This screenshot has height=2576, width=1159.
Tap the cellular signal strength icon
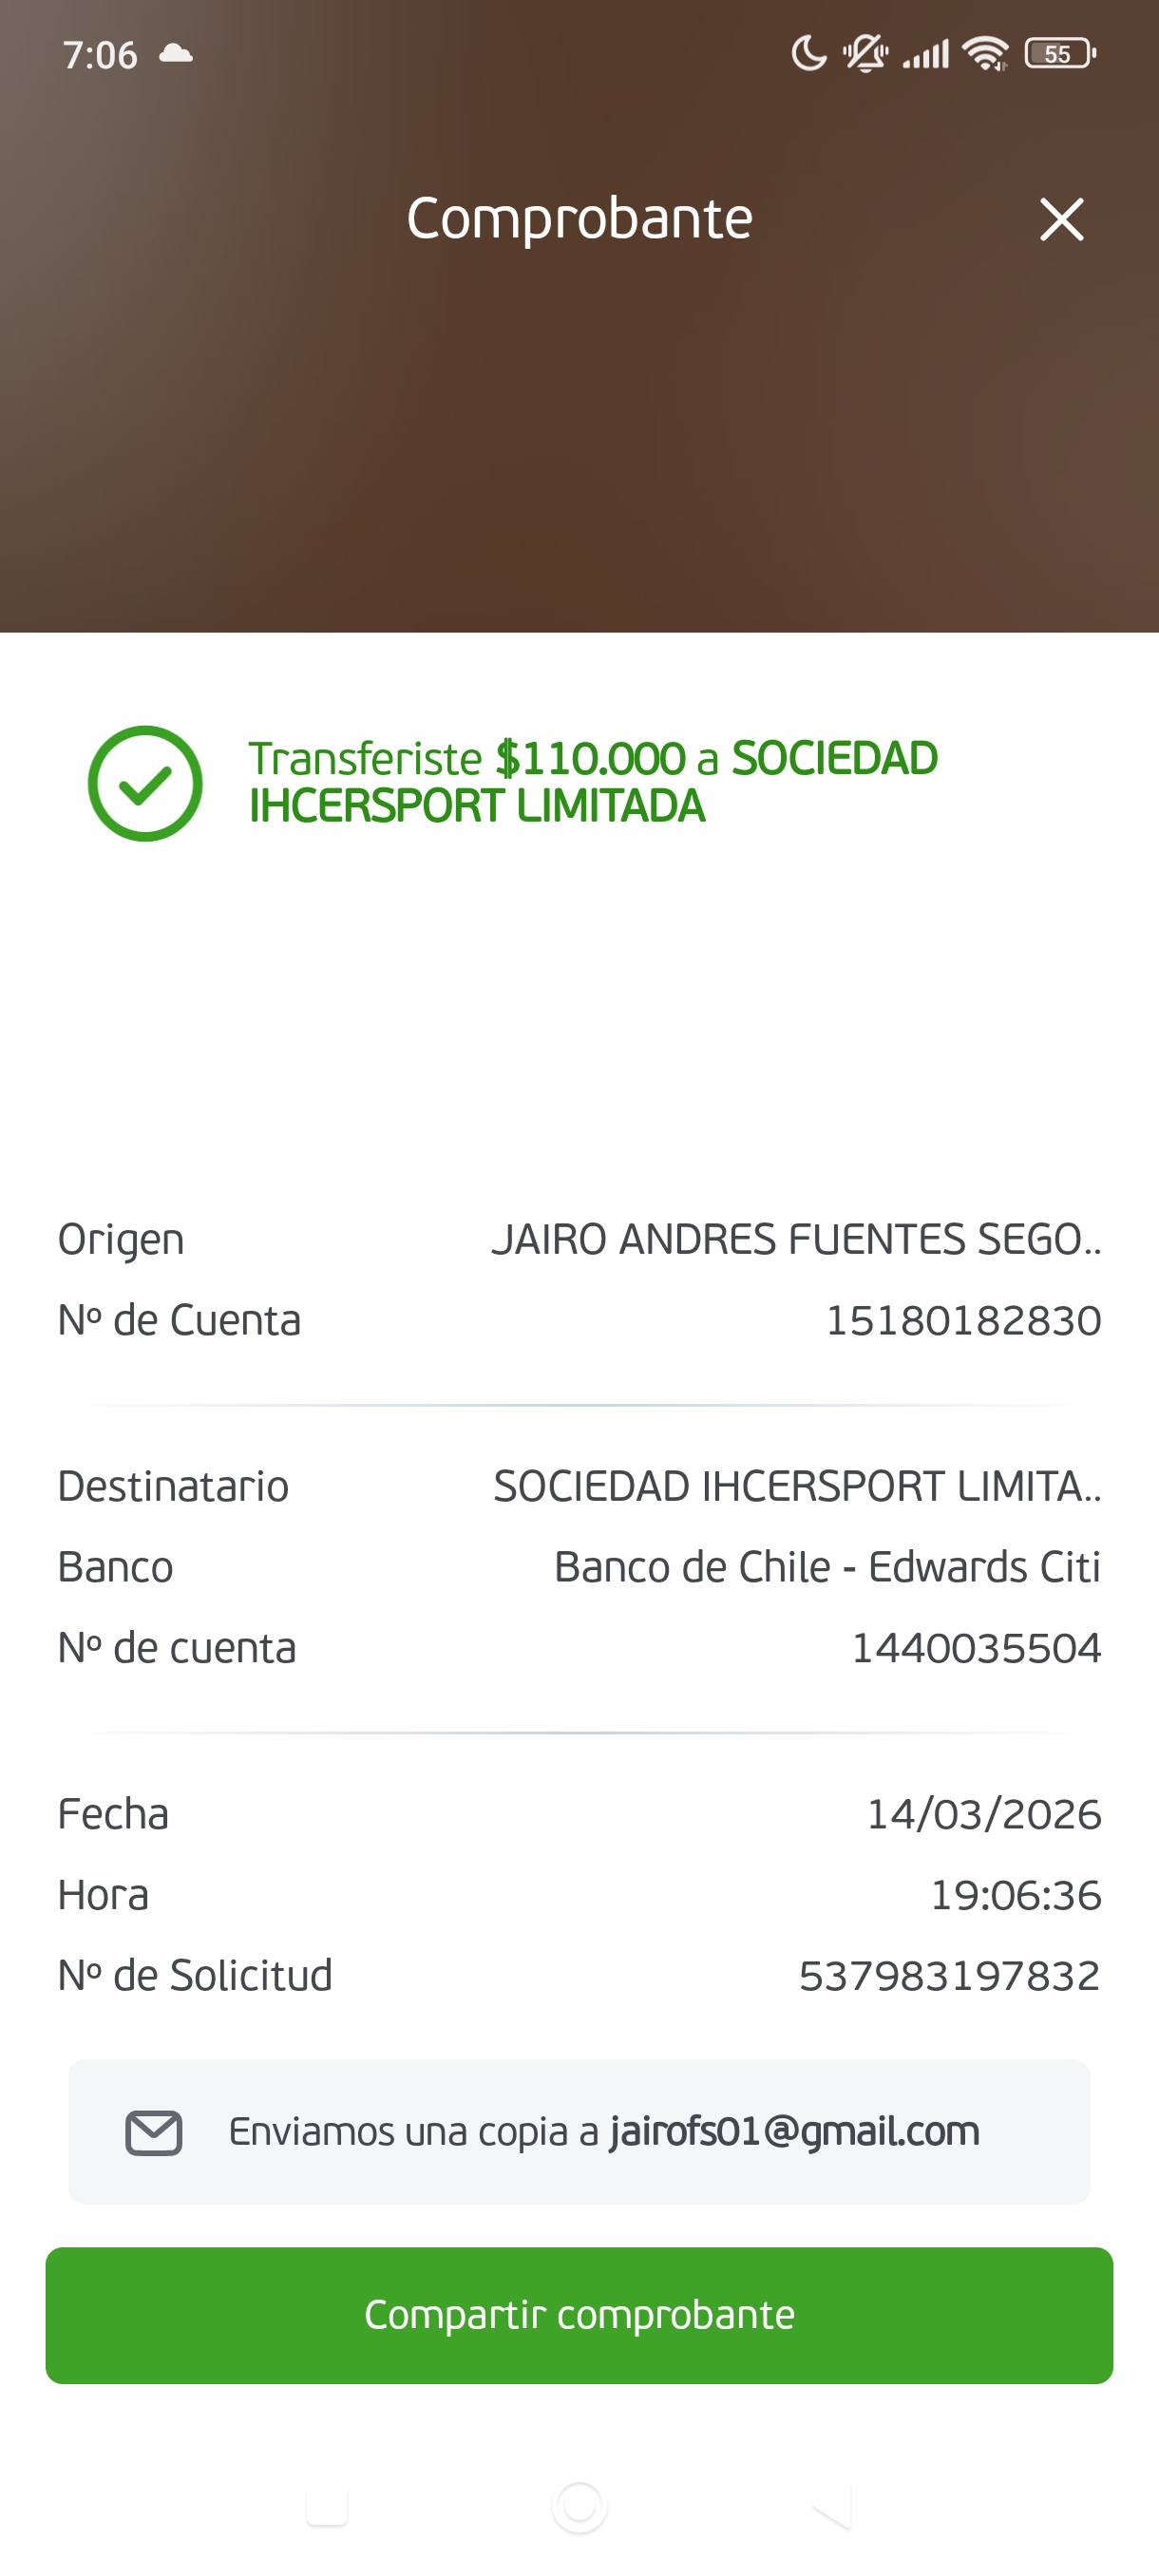pos(926,54)
